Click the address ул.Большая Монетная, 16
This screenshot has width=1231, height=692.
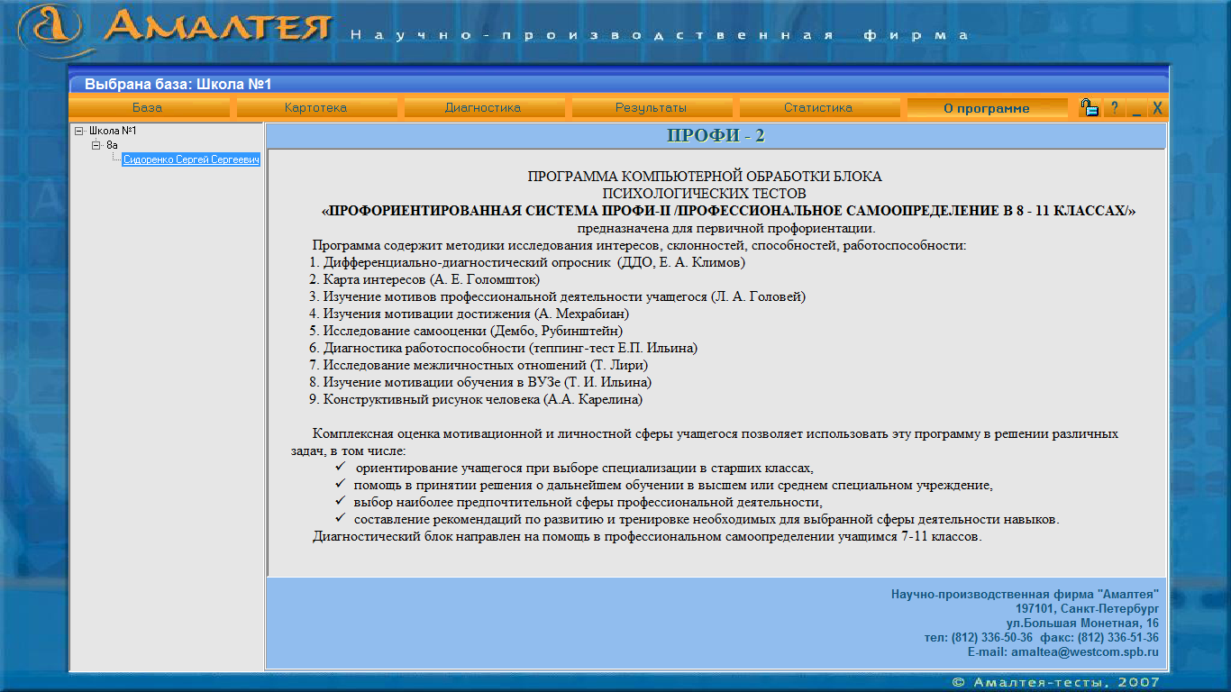click(x=1083, y=624)
